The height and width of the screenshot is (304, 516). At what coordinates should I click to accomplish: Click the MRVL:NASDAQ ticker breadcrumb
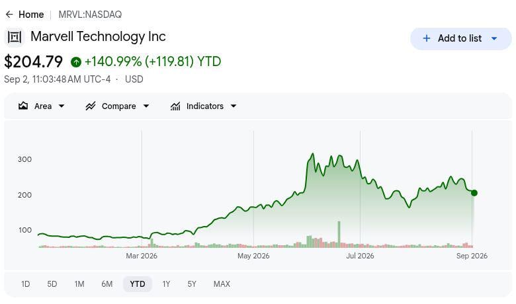click(90, 15)
